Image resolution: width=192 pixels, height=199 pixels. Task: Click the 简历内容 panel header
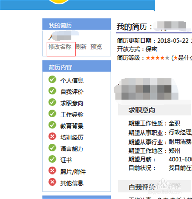[76, 66]
